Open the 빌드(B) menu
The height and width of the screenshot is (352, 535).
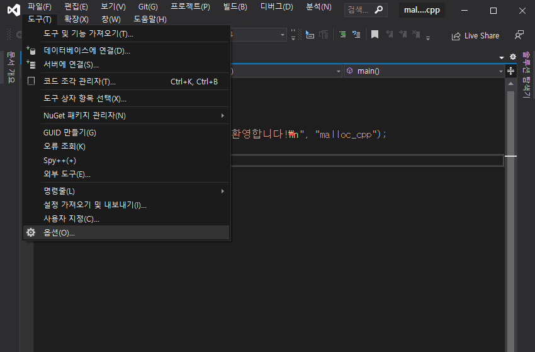point(235,6)
